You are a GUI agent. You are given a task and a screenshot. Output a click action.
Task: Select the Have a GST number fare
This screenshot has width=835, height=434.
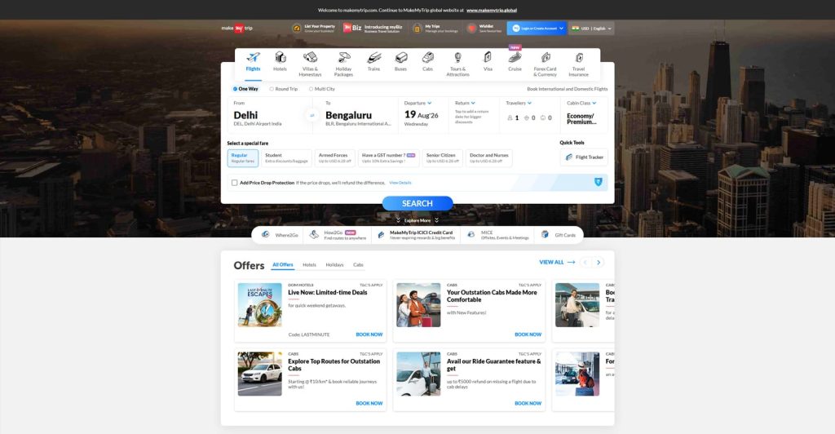point(389,158)
